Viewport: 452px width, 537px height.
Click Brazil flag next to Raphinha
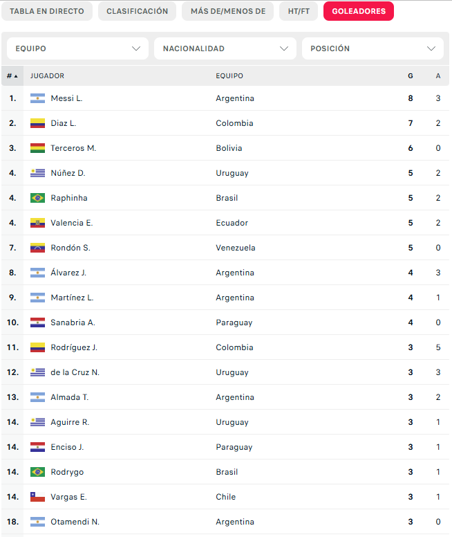coord(37,198)
